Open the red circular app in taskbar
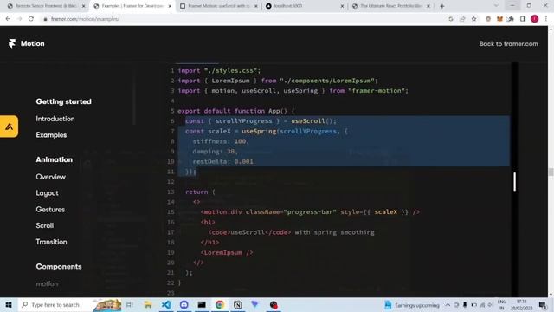This screenshot has width=554, height=312. click(274, 304)
